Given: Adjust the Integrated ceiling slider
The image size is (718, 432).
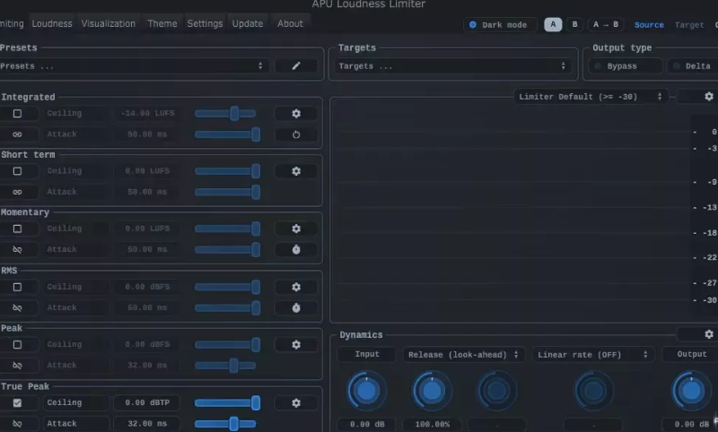Looking at the screenshot, I should [x=225, y=113].
